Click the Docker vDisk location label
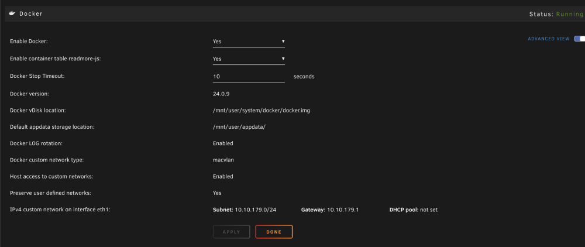This screenshot has width=585, height=247. pos(38,111)
